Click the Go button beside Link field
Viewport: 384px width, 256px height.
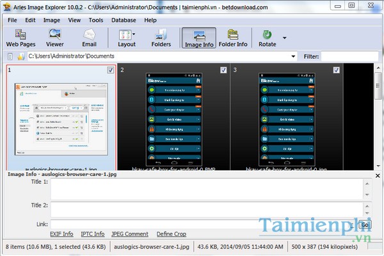coord(365,225)
